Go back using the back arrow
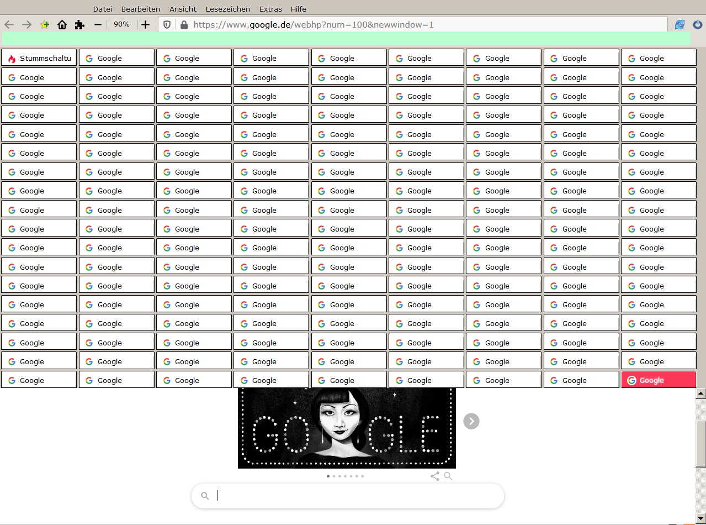The height and width of the screenshot is (525, 706). coord(9,24)
